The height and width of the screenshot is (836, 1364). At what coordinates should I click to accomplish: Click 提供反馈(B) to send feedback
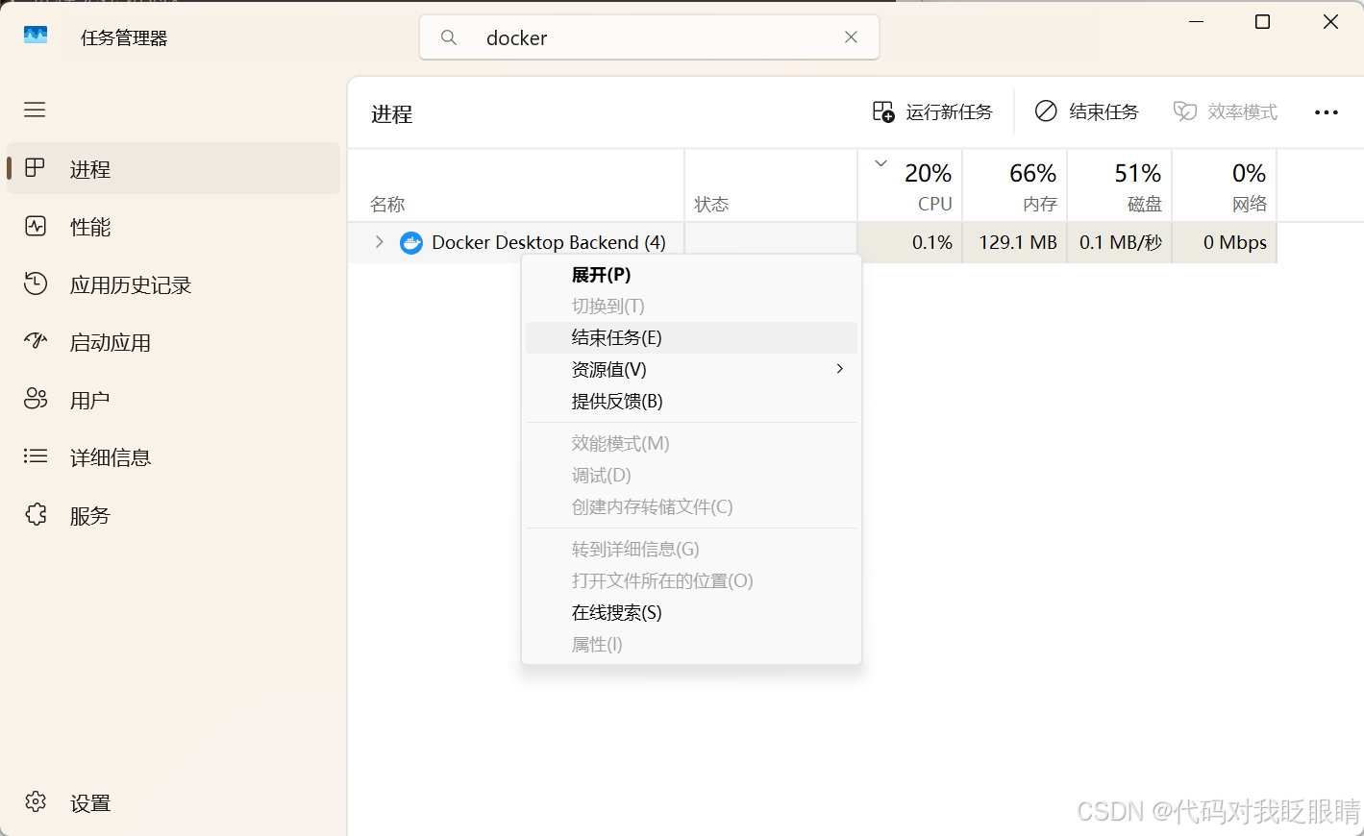615,401
